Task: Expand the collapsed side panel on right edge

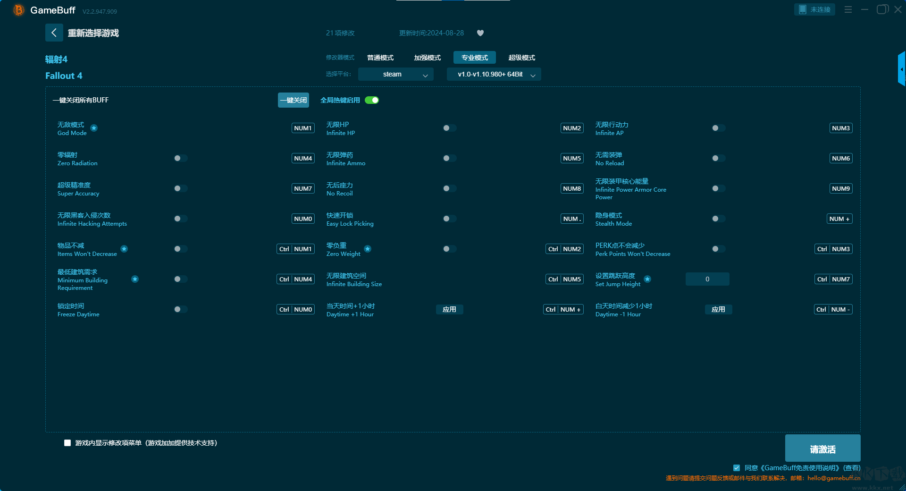Action: tap(901, 69)
